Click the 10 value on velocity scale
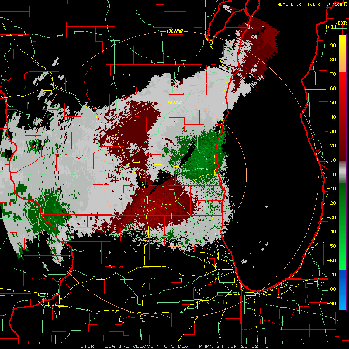The width and height of the screenshot is (349, 349). (333, 160)
